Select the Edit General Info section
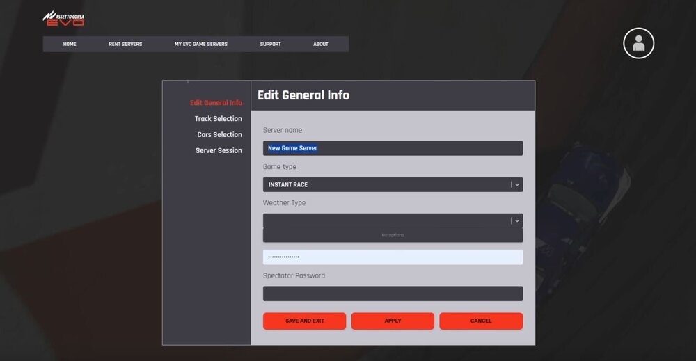 tap(216, 102)
